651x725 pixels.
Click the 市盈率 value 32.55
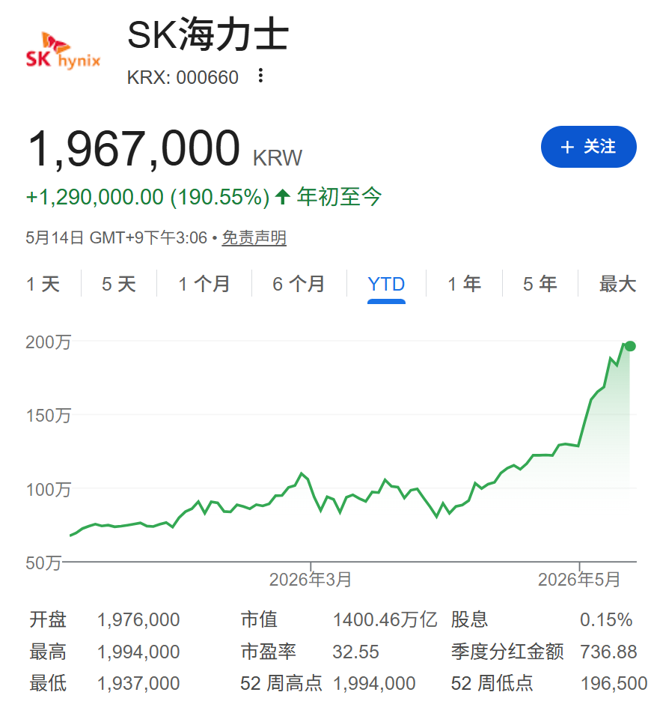pos(355,652)
